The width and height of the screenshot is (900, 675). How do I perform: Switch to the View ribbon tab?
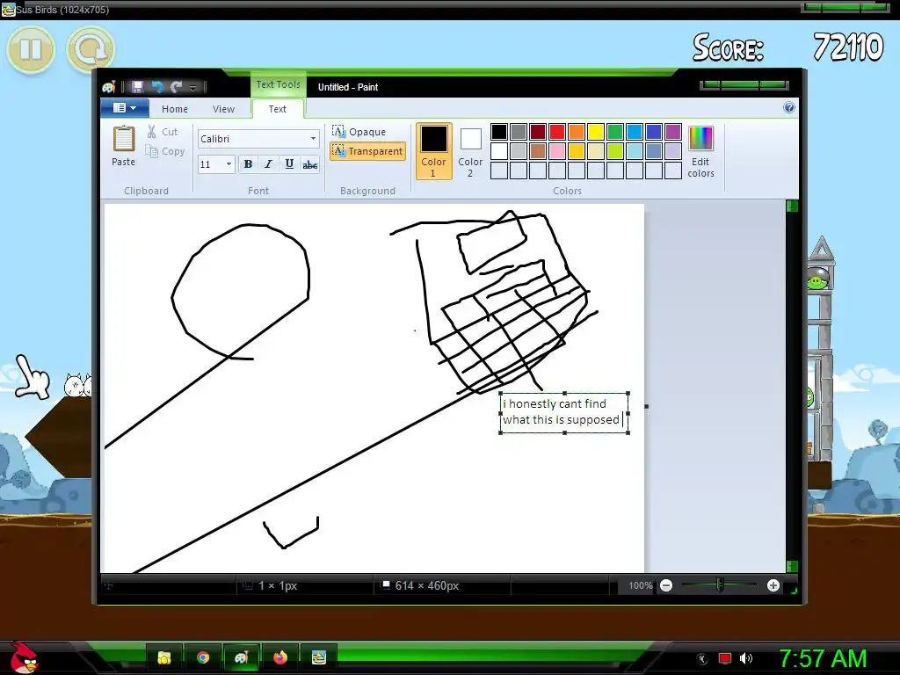(x=223, y=108)
